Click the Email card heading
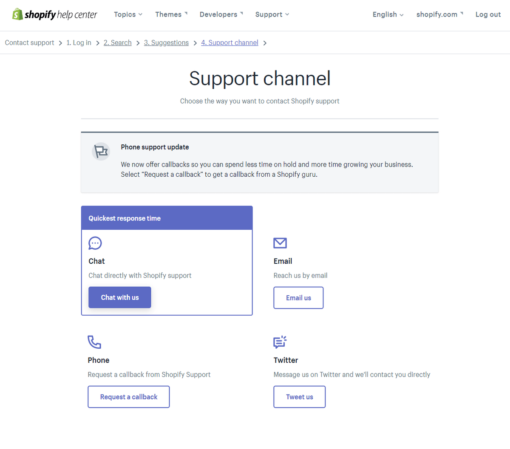 283,261
